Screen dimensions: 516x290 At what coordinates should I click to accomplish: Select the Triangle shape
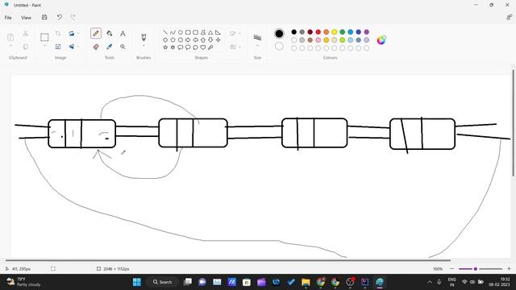coord(210,32)
